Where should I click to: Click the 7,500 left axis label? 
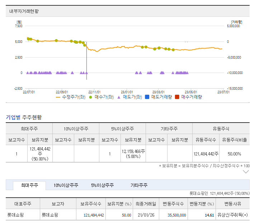[19, 26]
